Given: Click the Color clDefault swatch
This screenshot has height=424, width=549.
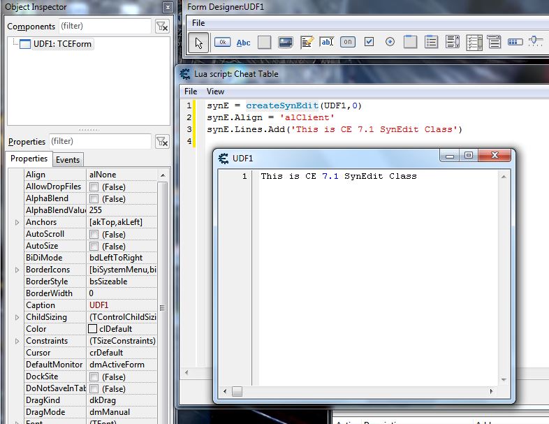Looking at the screenshot, I should pyautogui.click(x=93, y=329).
